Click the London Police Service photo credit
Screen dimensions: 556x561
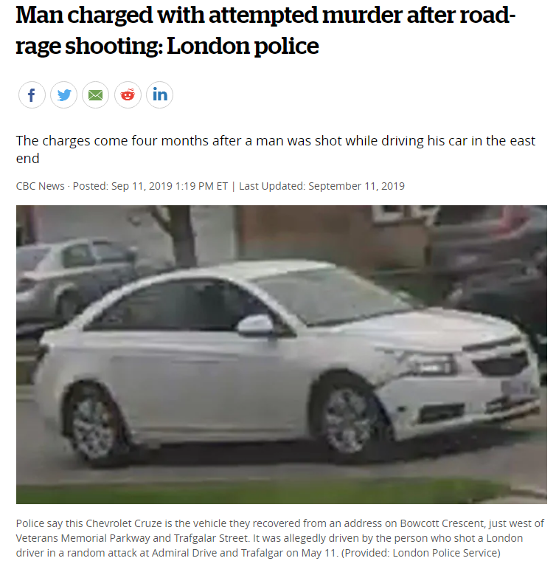[x=420, y=553]
